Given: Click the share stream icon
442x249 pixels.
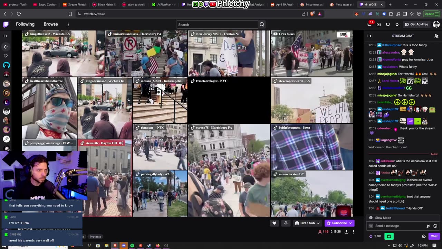Looking at the screenshot, I should pyautogui.click(x=346, y=232).
